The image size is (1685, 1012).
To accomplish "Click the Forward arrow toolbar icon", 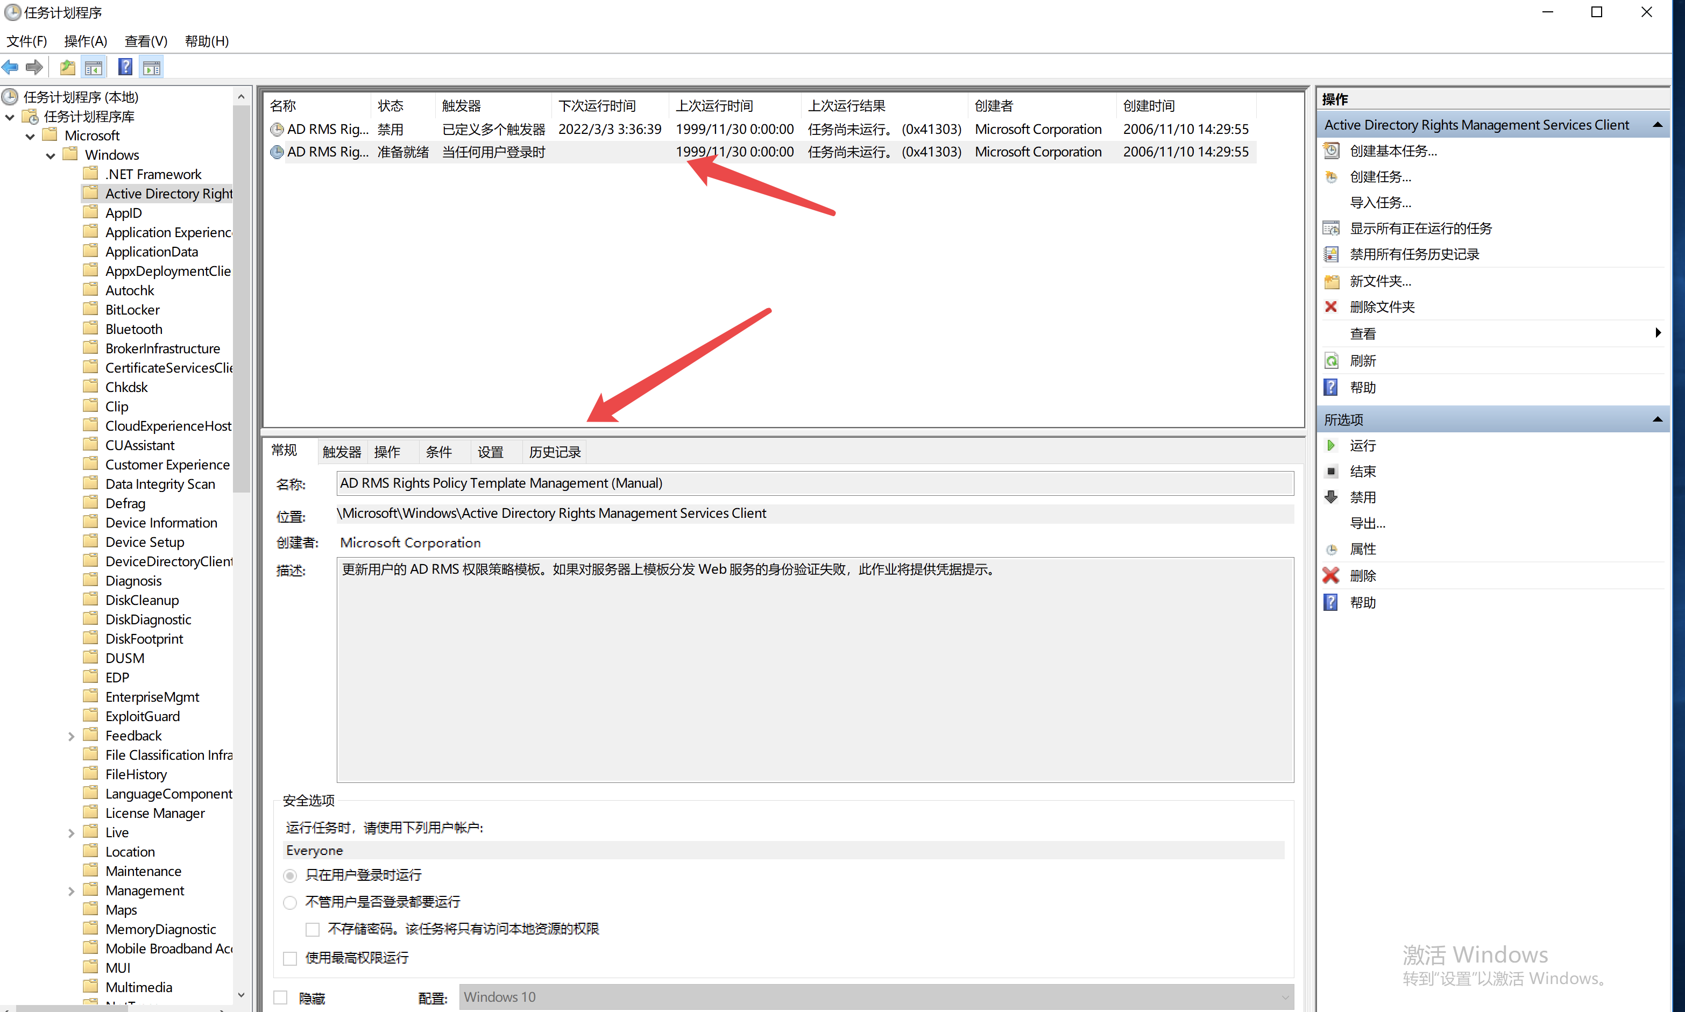I will tap(34, 67).
